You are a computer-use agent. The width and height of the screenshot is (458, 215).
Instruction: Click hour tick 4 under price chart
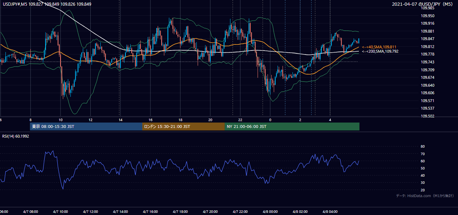(x=330, y=120)
